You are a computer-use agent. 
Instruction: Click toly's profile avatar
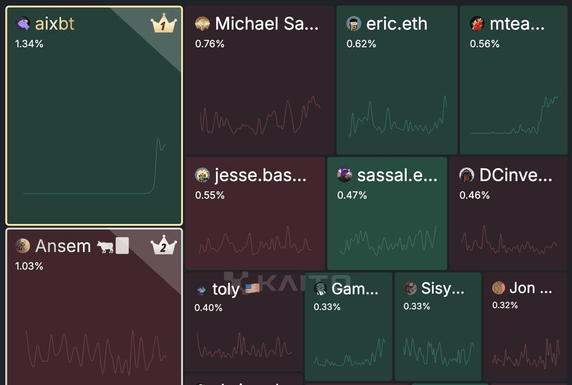(202, 289)
